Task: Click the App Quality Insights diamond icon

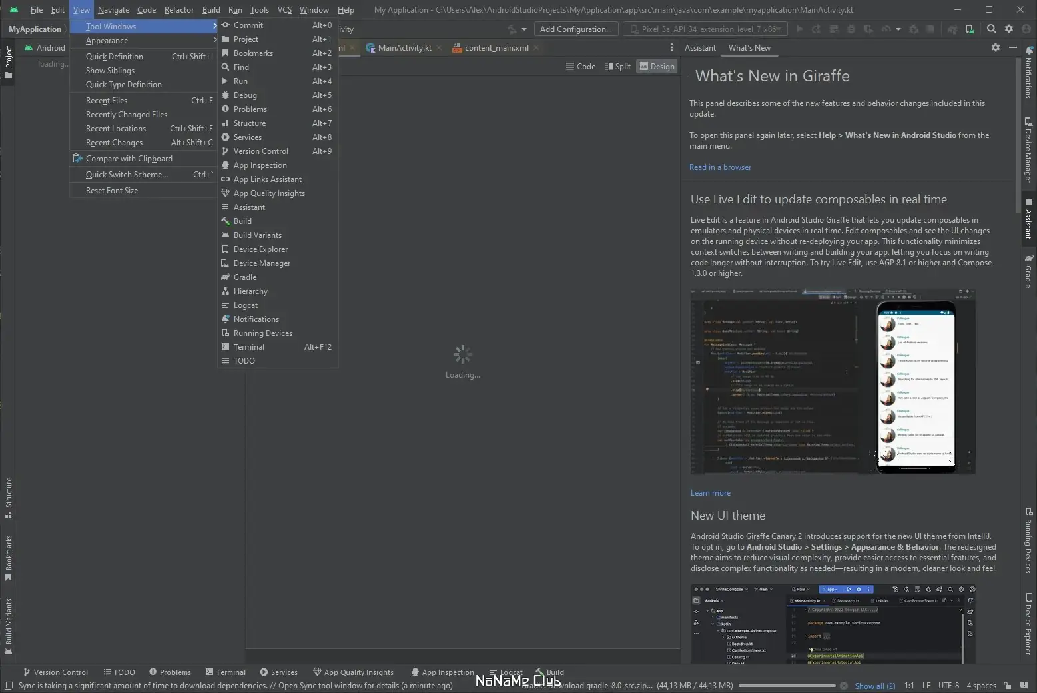Action: click(226, 193)
